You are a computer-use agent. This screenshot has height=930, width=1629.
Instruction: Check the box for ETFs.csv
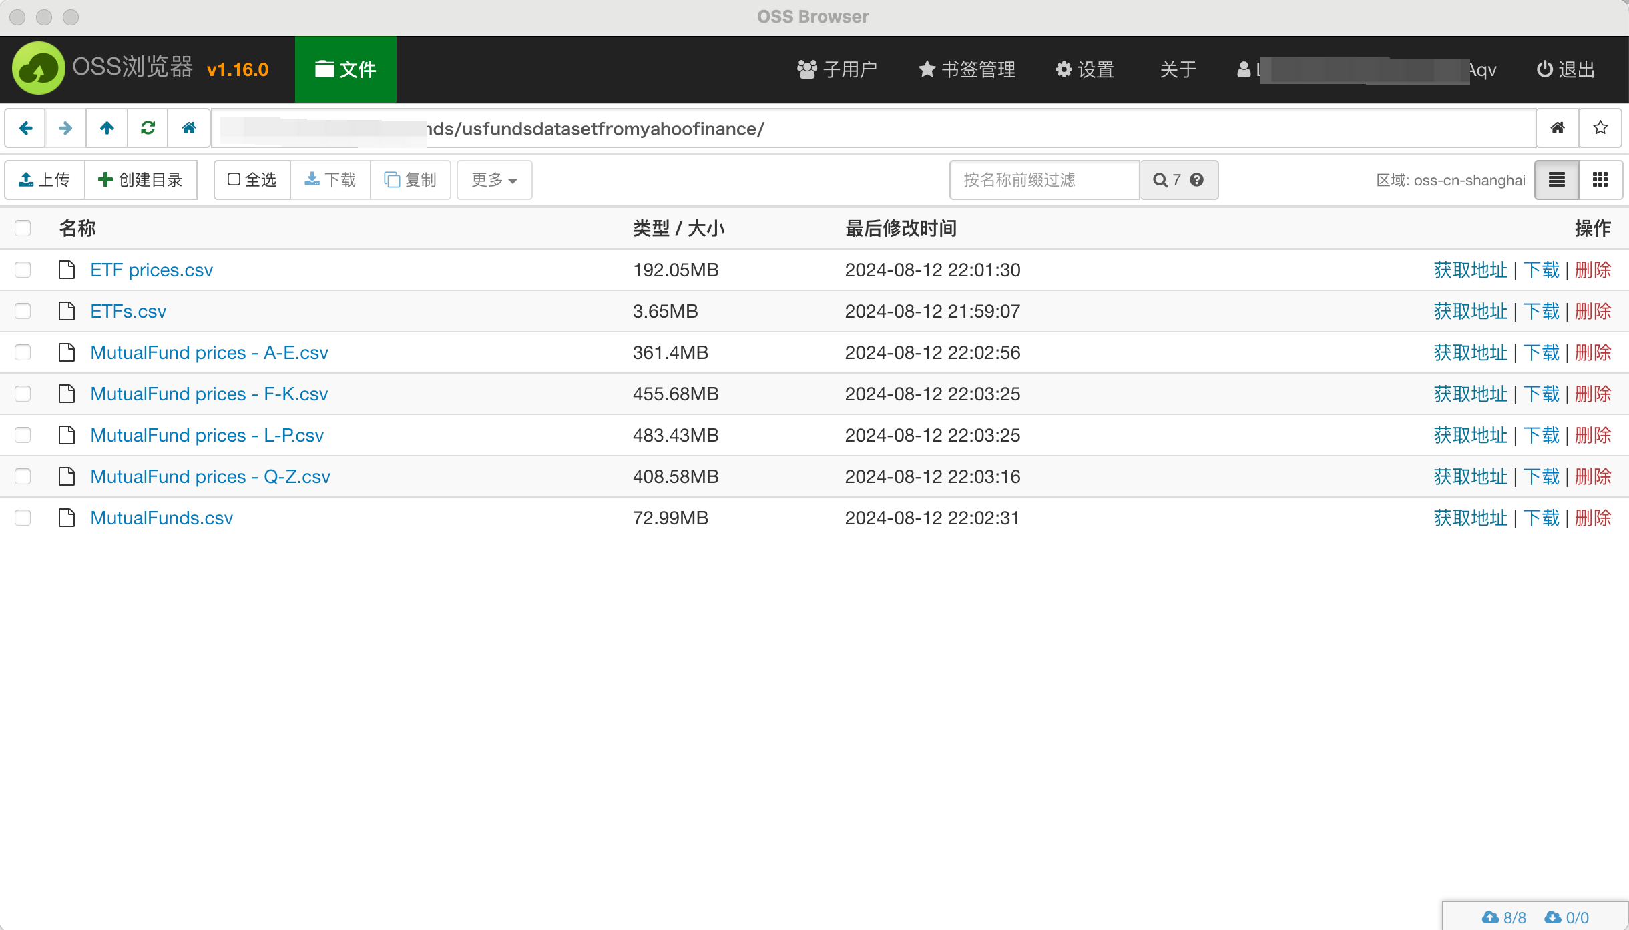pyautogui.click(x=23, y=311)
